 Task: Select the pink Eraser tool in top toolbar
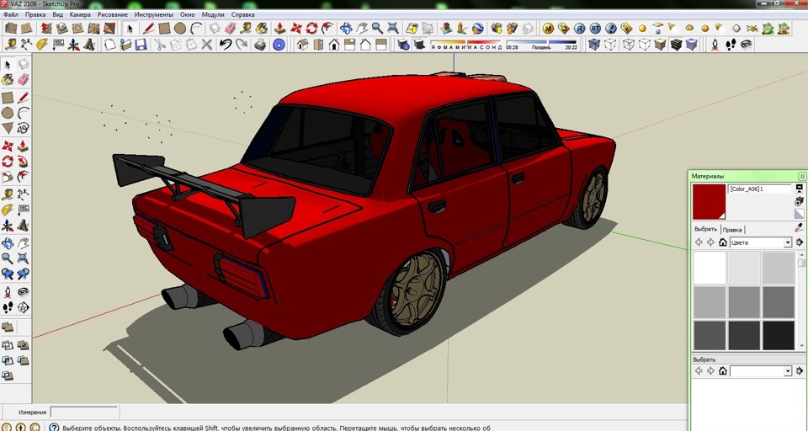coord(231,28)
